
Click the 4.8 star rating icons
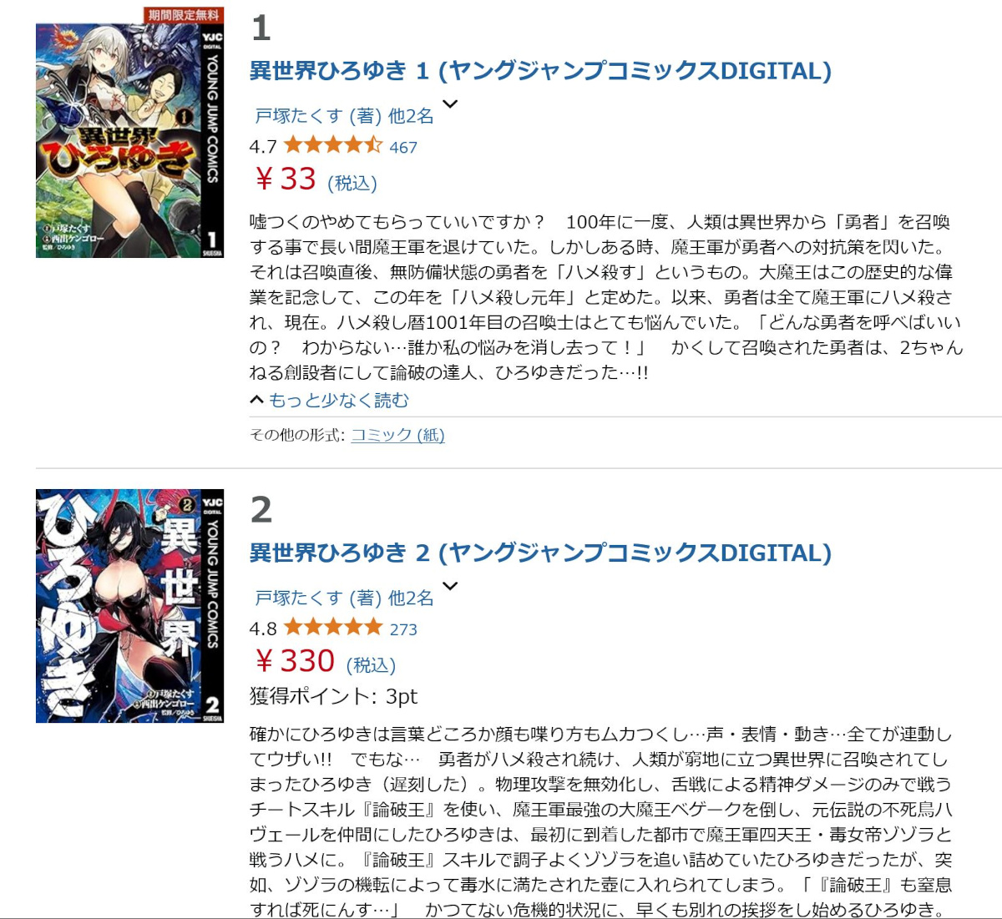333,627
